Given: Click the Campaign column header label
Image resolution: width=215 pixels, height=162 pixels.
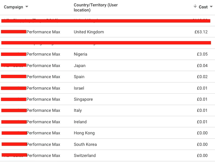Looking at the screenshot, I should [13, 7].
